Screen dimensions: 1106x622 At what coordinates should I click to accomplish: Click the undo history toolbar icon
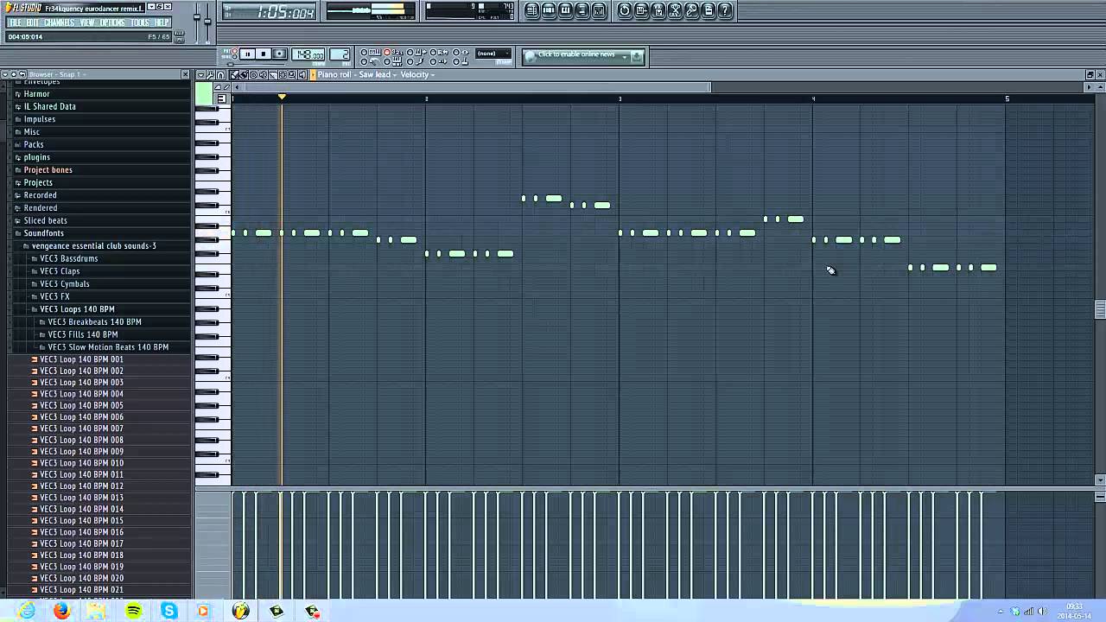tap(625, 10)
